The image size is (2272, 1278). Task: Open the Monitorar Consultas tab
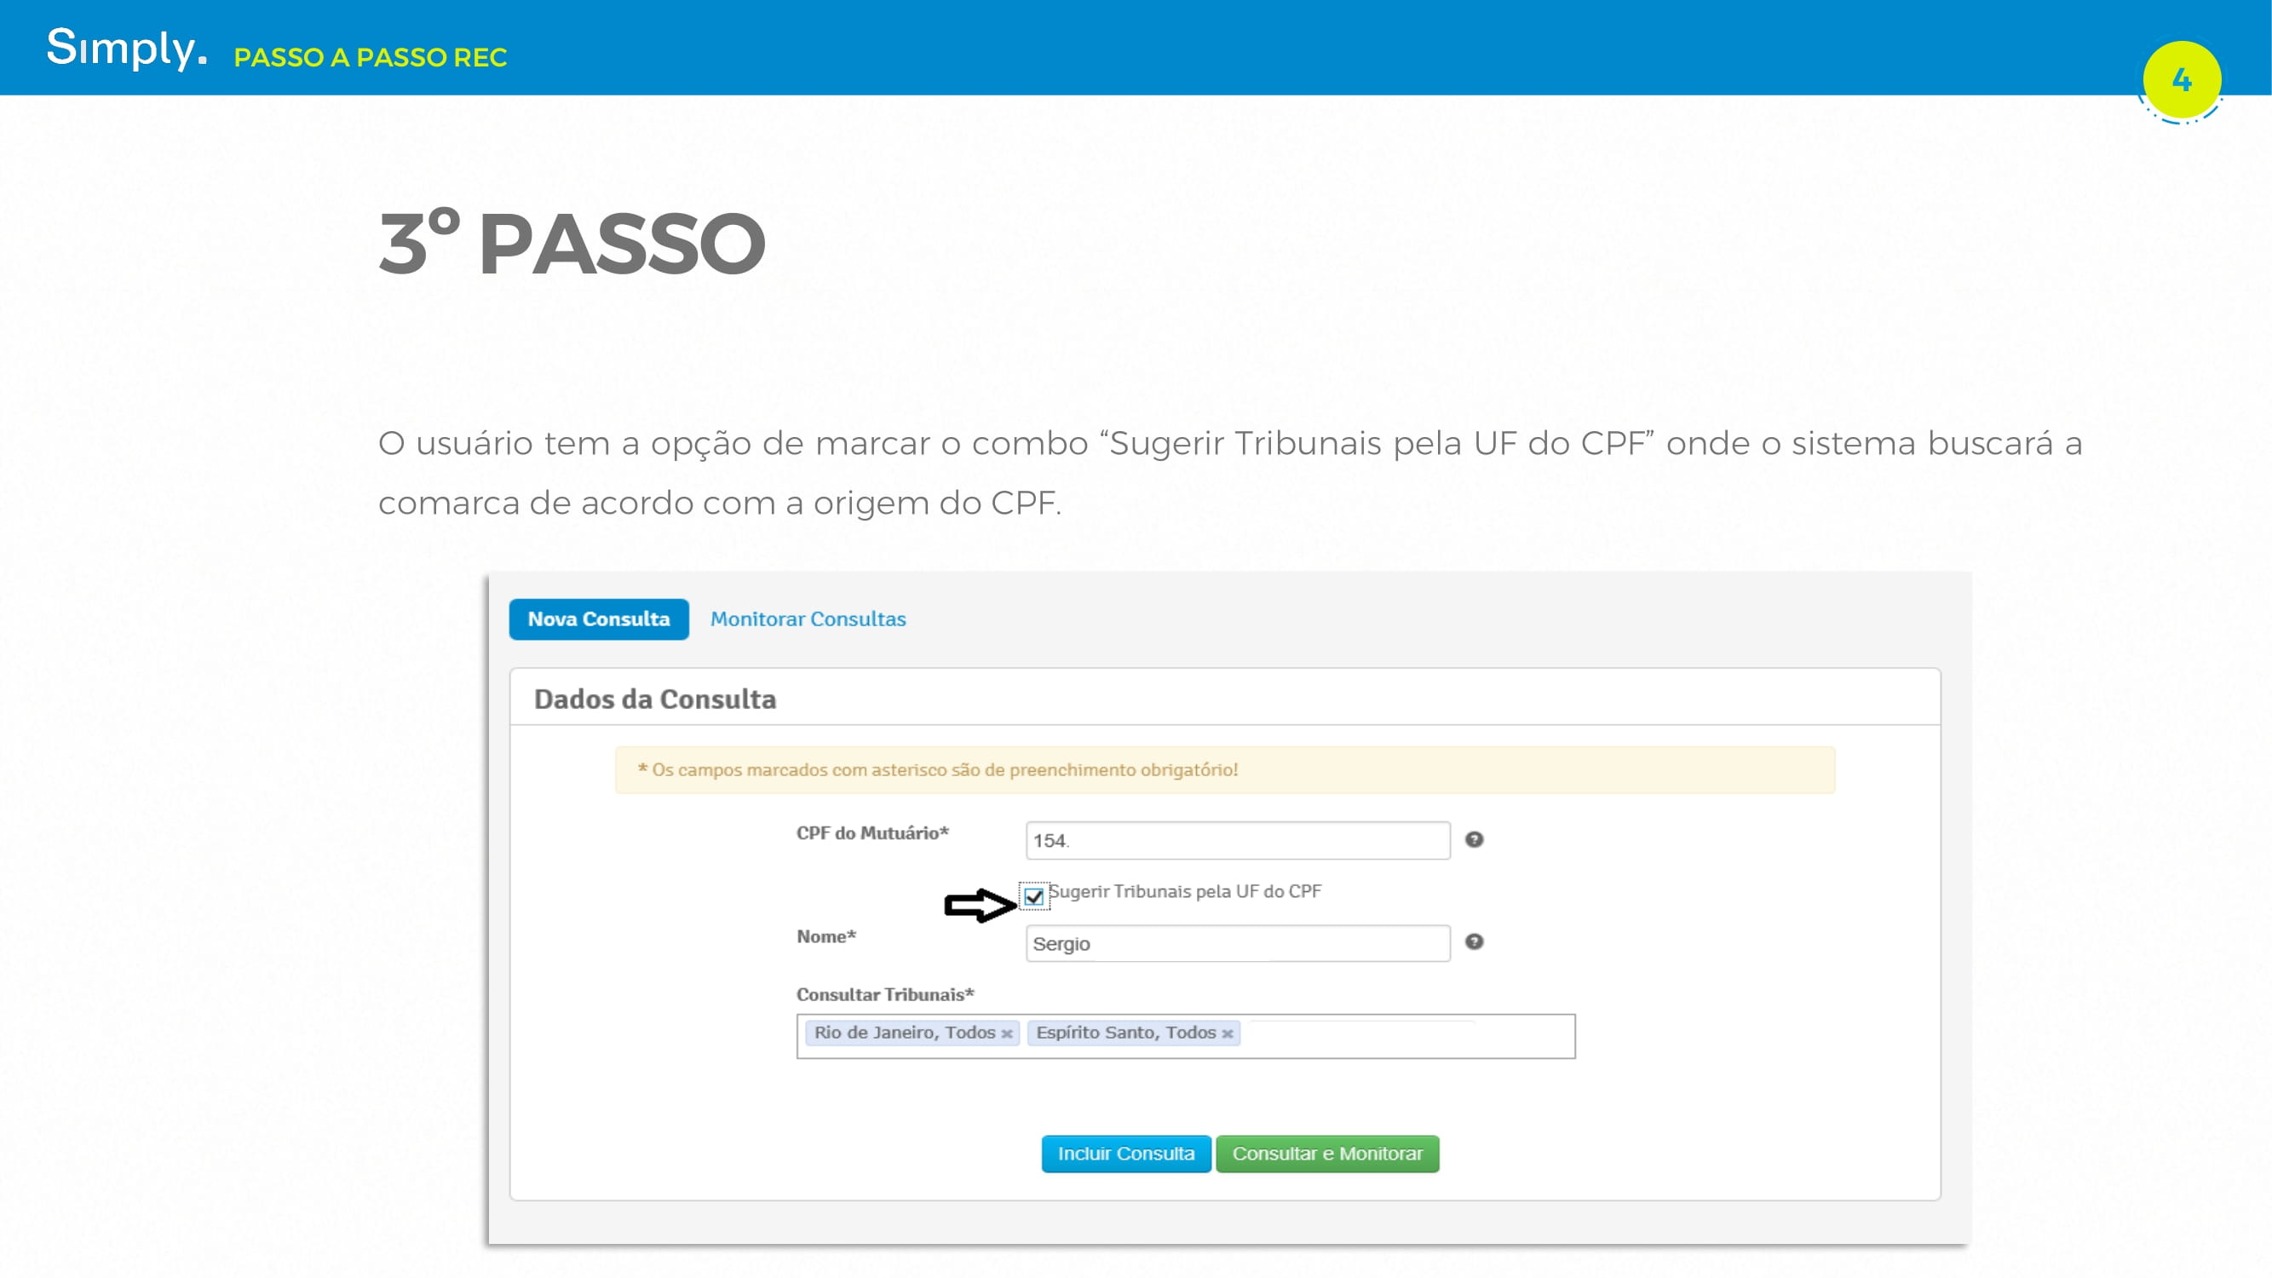pos(808,619)
